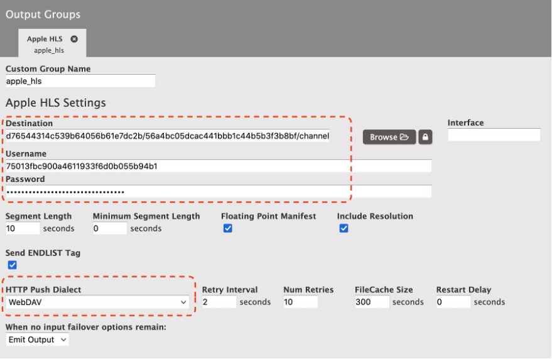Click the Output Groups header text
Viewport: 552px width, 359px height.
tap(43, 14)
